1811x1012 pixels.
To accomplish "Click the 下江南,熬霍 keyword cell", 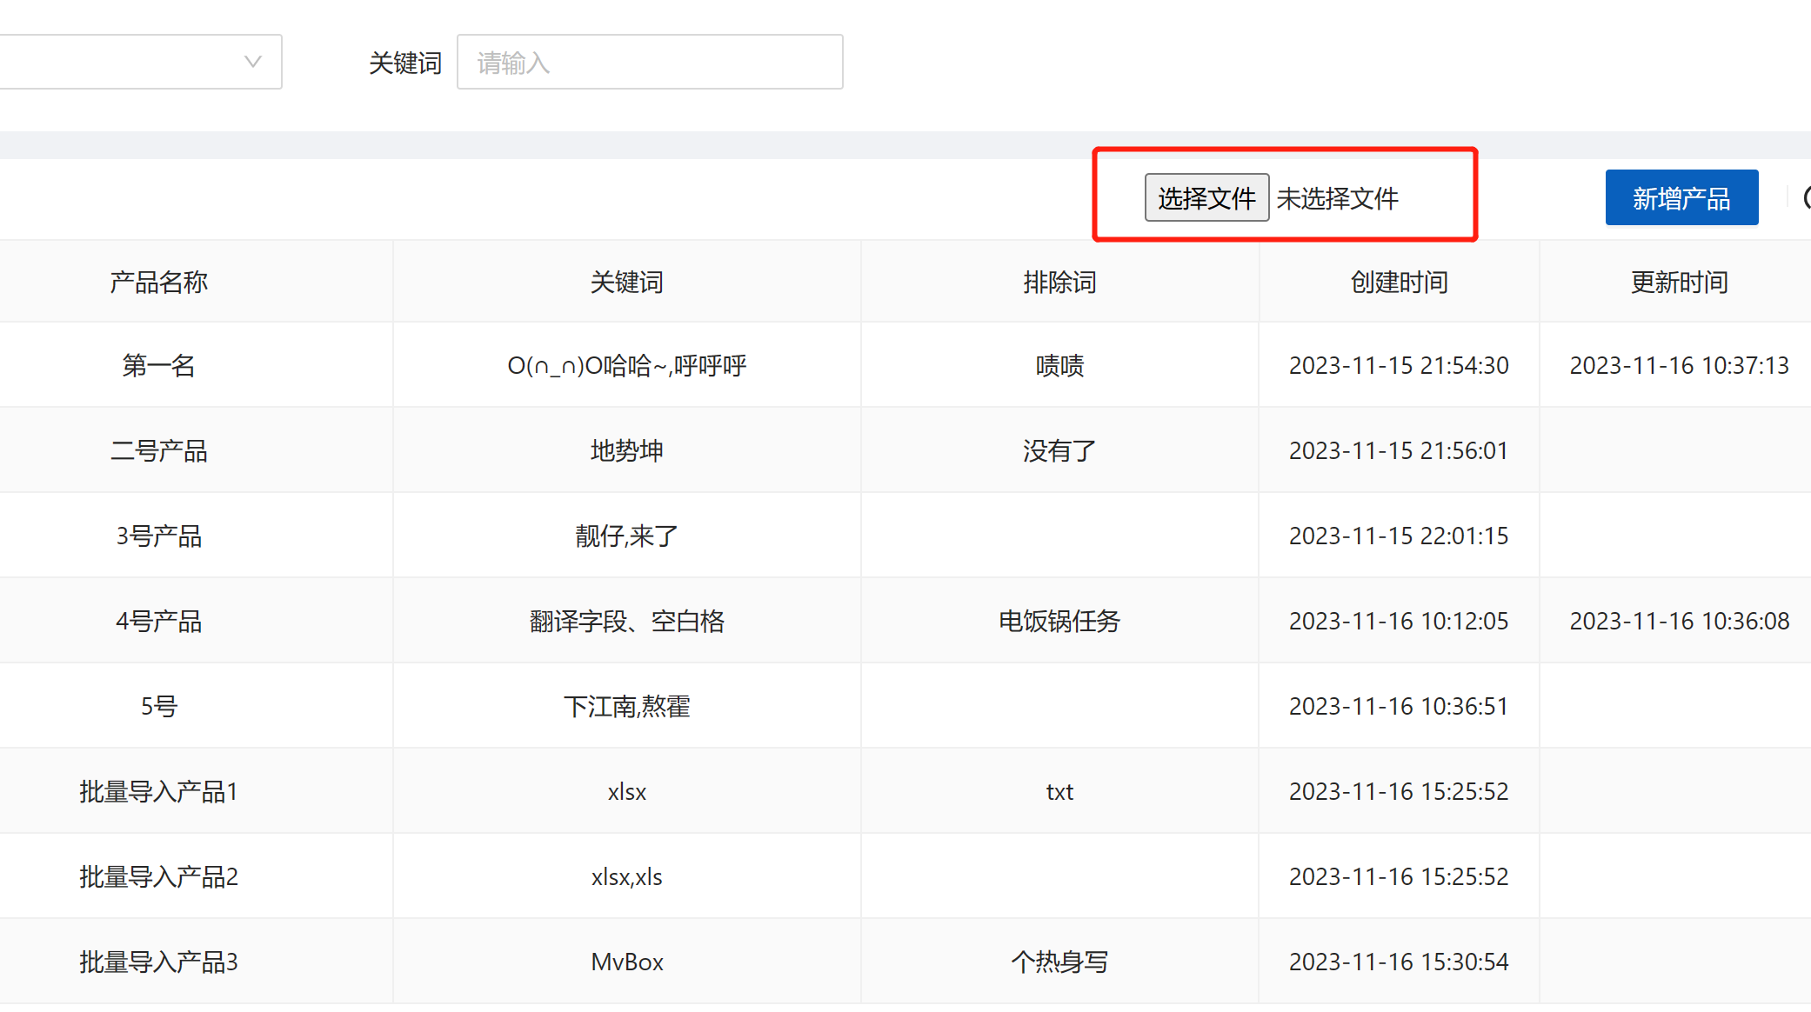I will pyautogui.click(x=626, y=707).
